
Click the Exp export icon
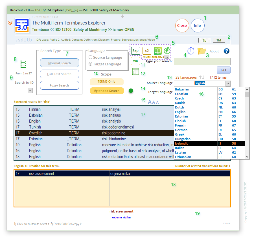[x=135, y=51]
